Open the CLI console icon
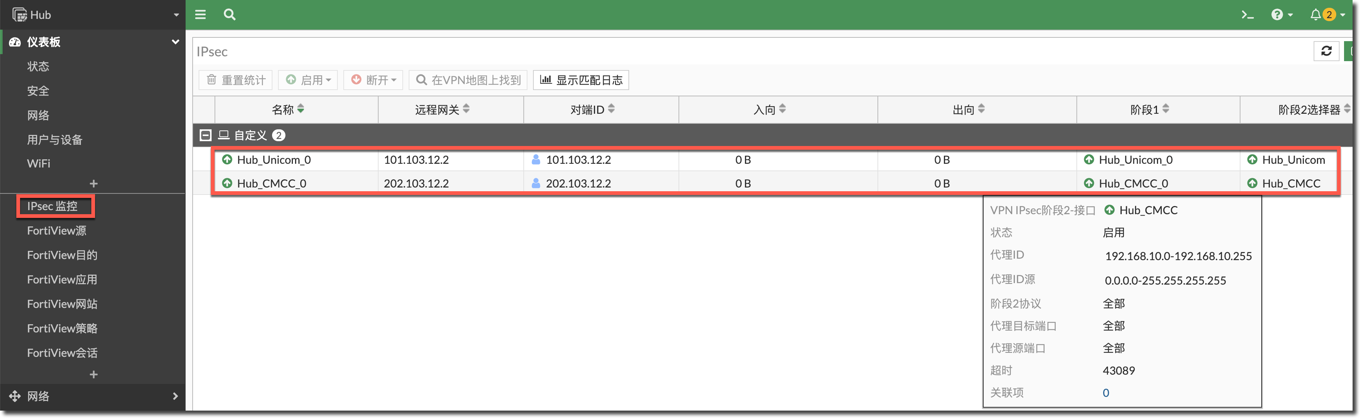 [1247, 15]
